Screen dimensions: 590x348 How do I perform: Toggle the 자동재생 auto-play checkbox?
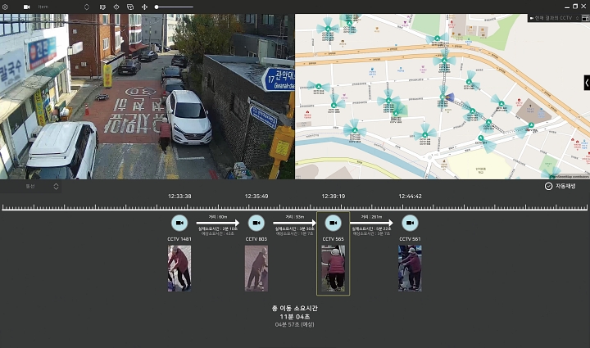coord(548,186)
